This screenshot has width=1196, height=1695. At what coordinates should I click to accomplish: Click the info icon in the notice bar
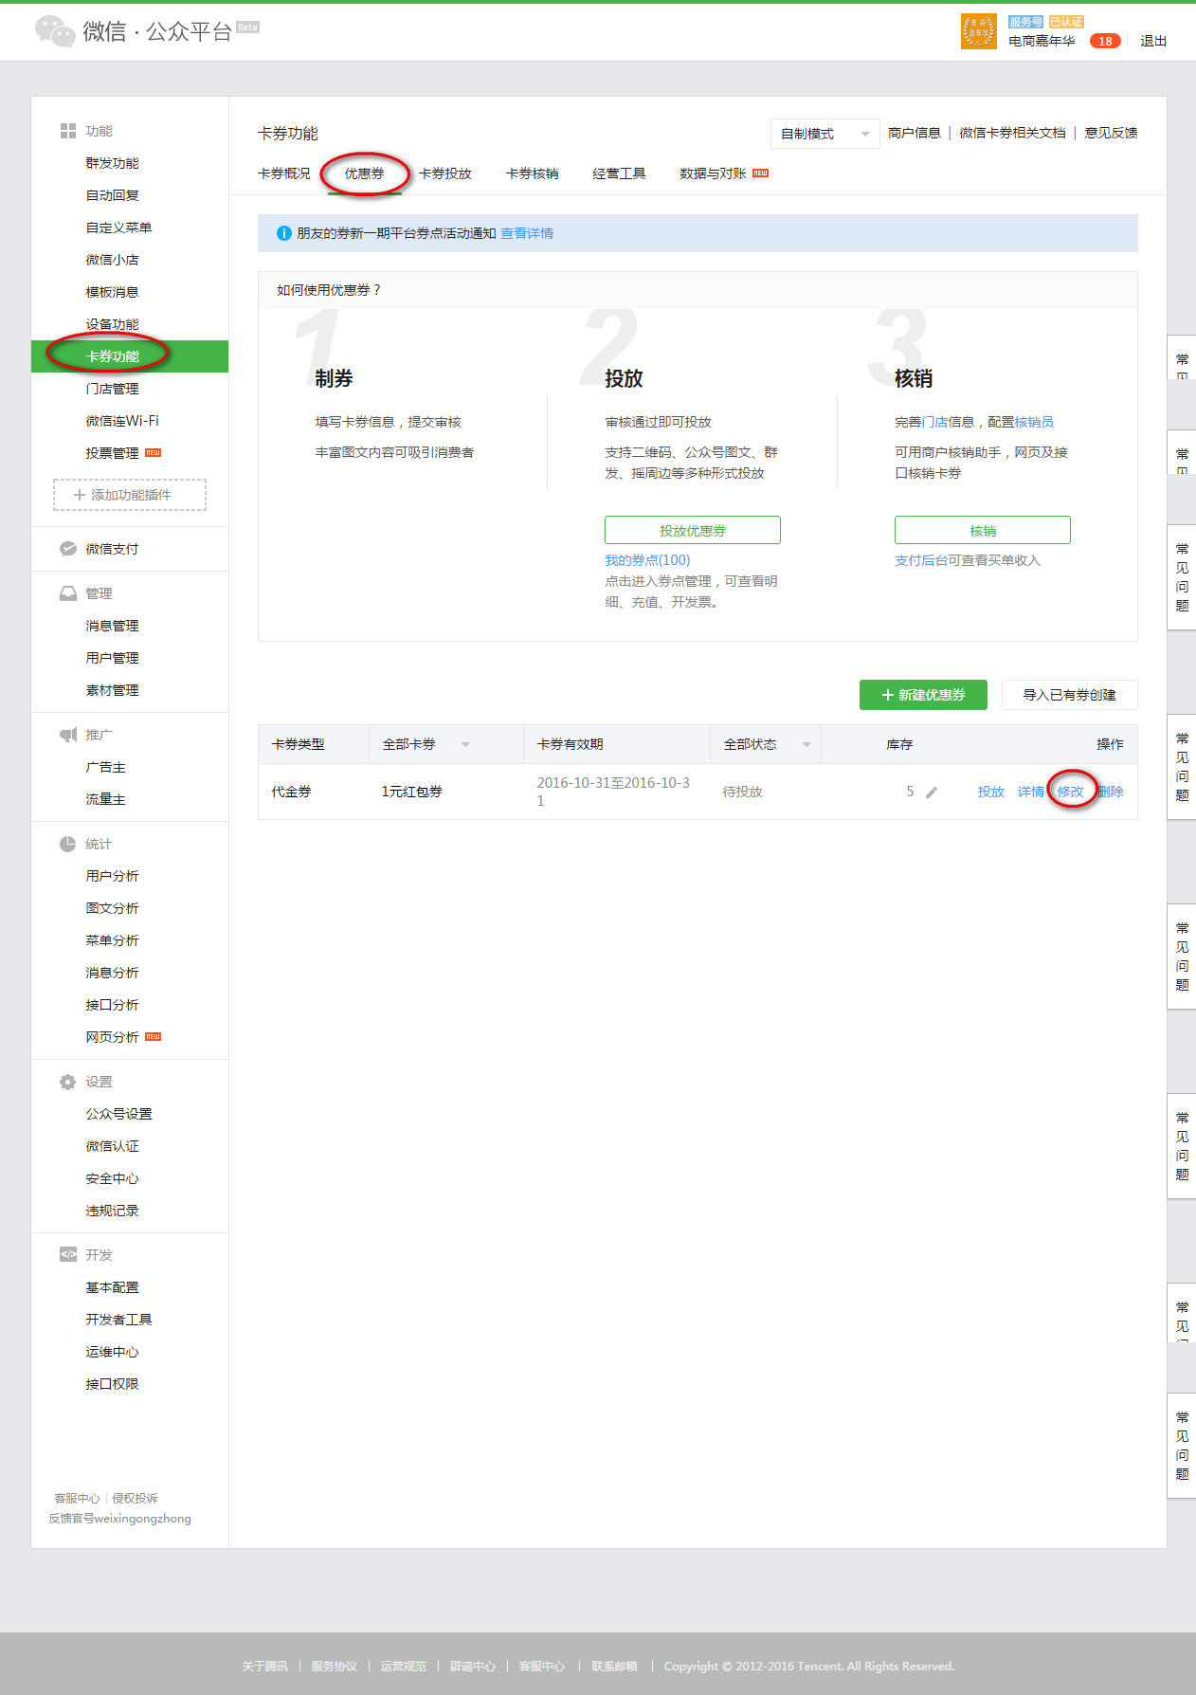283,233
